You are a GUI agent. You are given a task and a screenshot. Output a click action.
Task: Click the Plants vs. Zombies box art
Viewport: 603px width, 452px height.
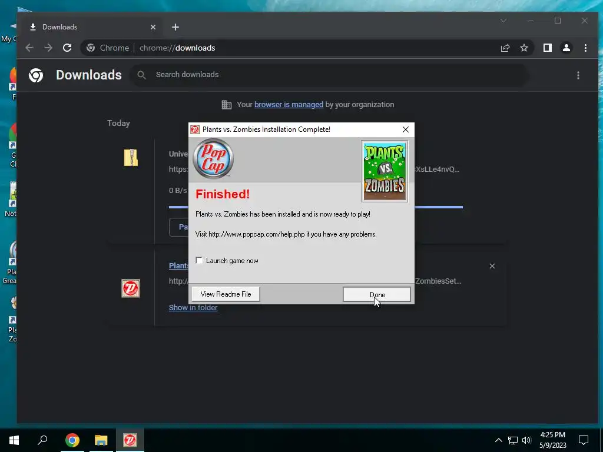pos(385,171)
